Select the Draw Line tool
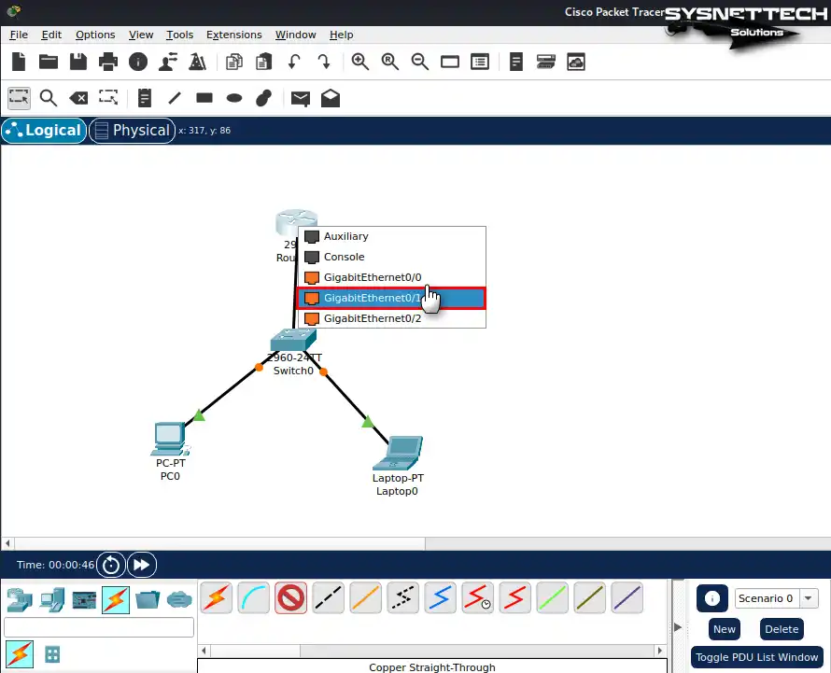Viewport: 831px width, 673px height. click(x=175, y=98)
